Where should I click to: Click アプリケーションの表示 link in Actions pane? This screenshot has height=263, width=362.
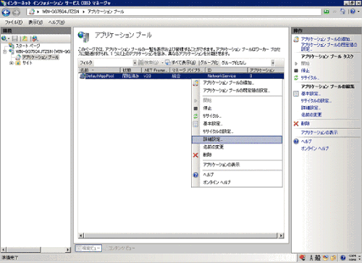pos(319,132)
